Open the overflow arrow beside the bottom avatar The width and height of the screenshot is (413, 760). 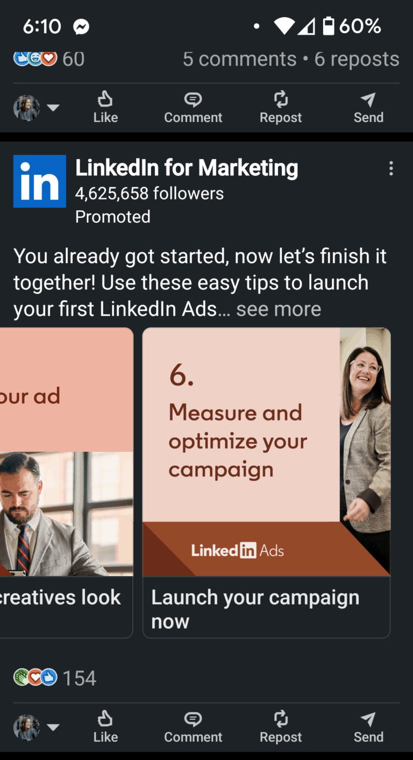click(x=53, y=727)
